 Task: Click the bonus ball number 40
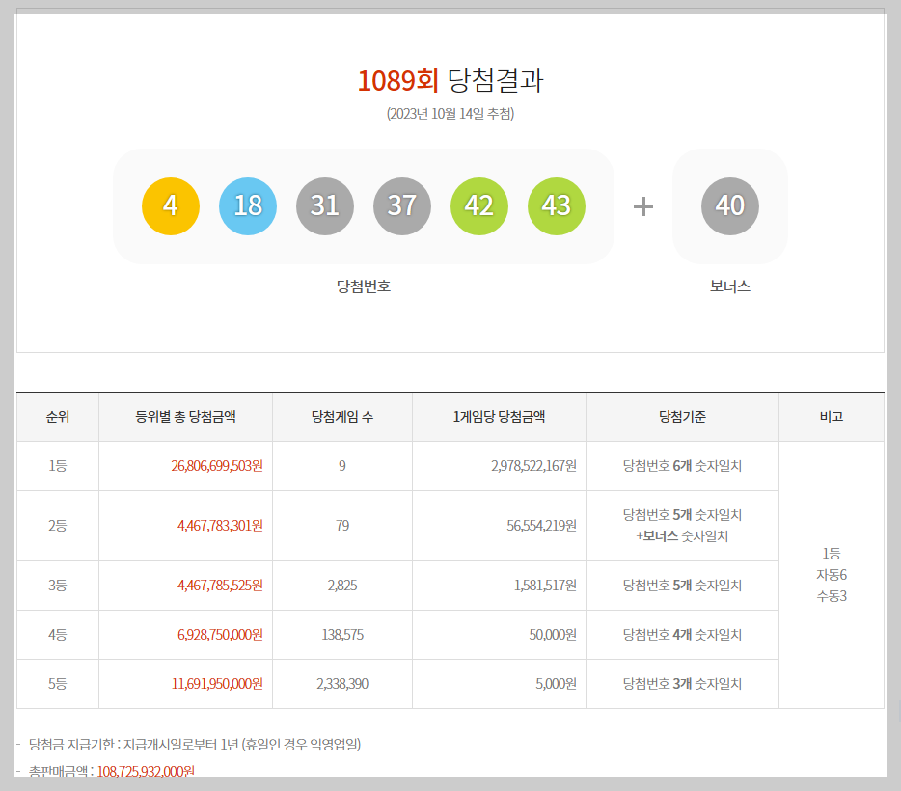(729, 206)
